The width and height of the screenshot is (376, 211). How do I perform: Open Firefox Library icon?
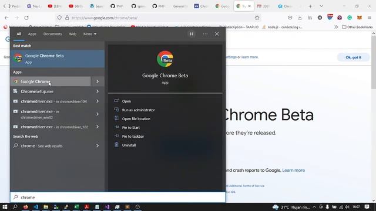(310, 18)
